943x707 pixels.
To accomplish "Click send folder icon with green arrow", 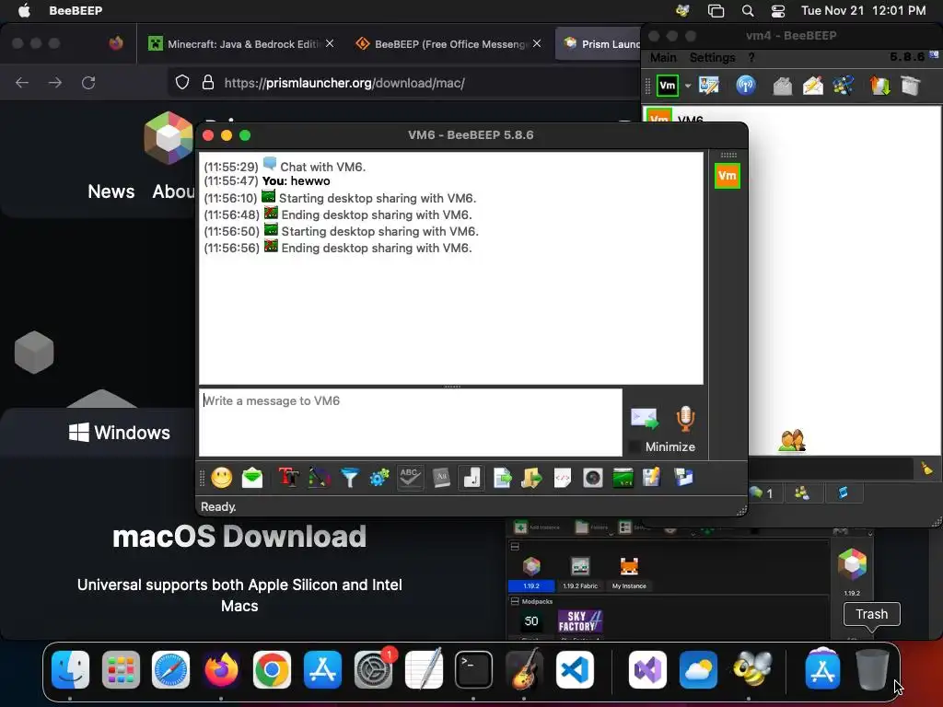I will 531,479.
